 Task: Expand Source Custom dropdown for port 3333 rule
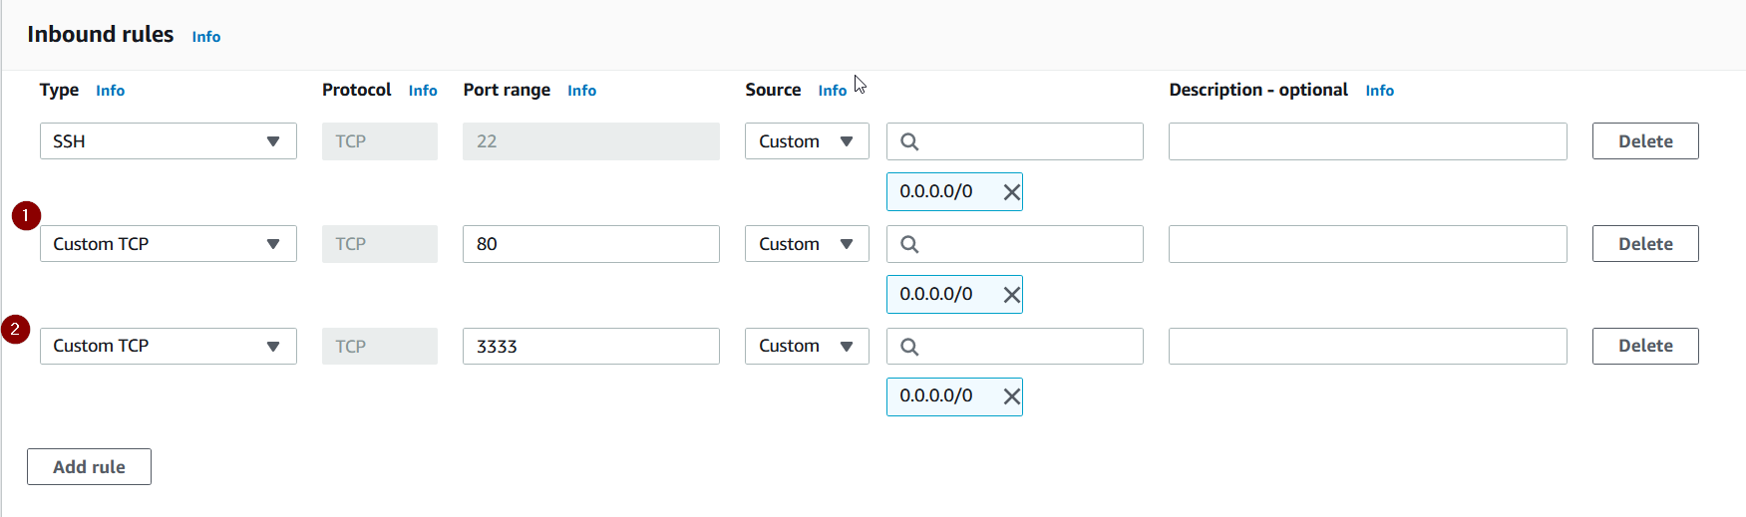tap(806, 347)
